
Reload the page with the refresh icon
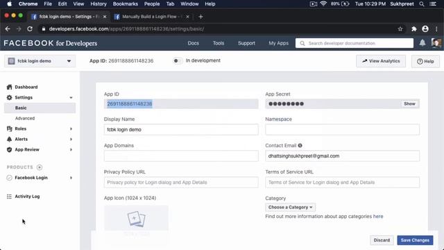30,29
